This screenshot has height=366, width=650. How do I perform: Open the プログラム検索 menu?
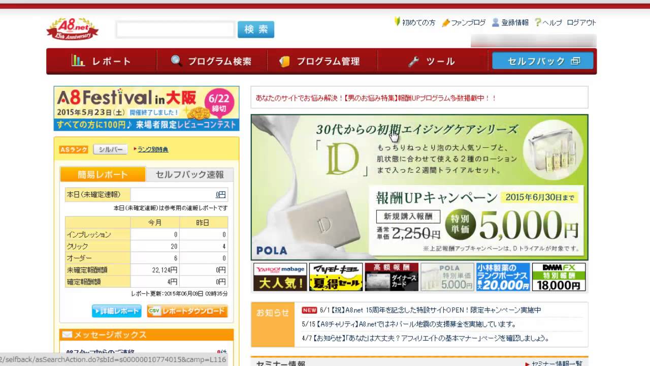pyautogui.click(x=212, y=61)
